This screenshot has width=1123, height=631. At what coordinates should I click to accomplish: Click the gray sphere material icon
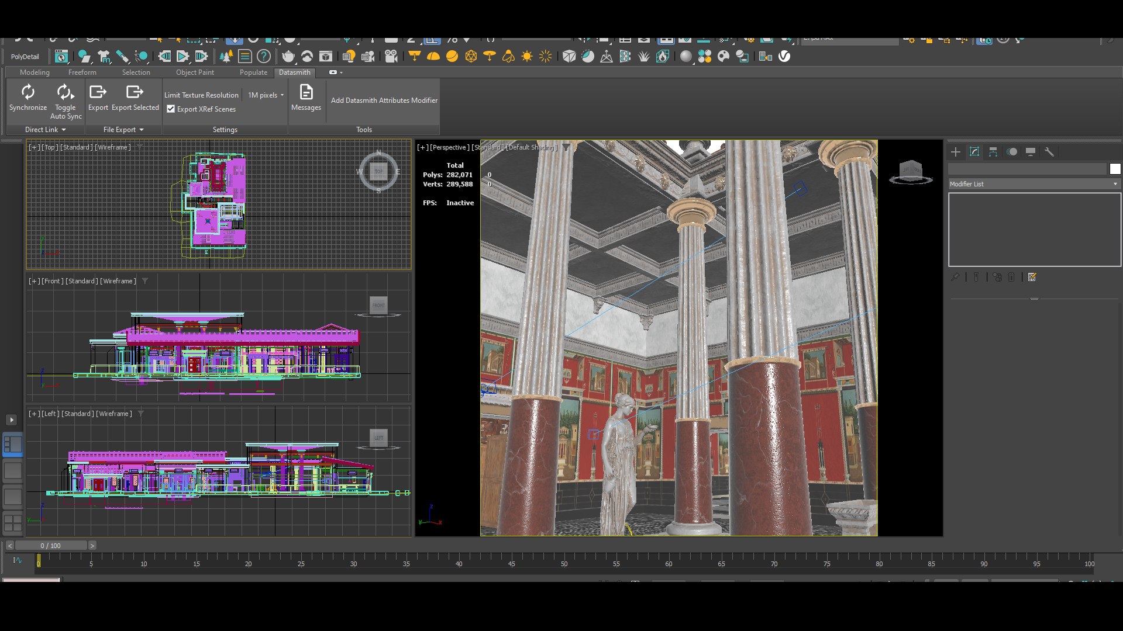click(685, 57)
